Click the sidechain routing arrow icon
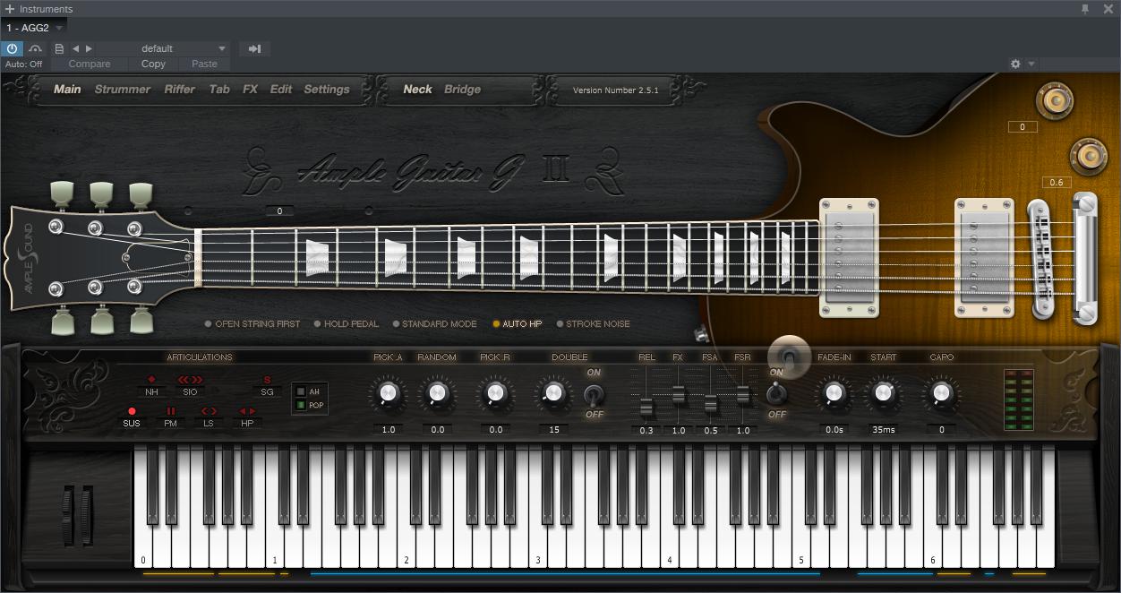The width and height of the screenshot is (1121, 593). 254,48
